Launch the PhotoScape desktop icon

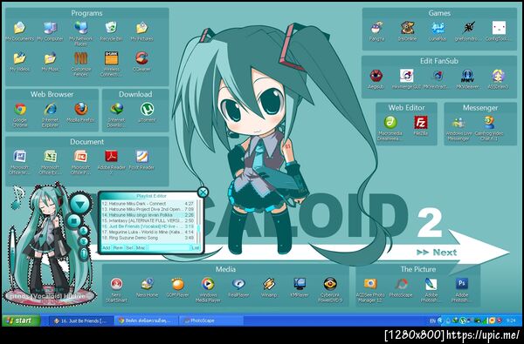pos(401,284)
